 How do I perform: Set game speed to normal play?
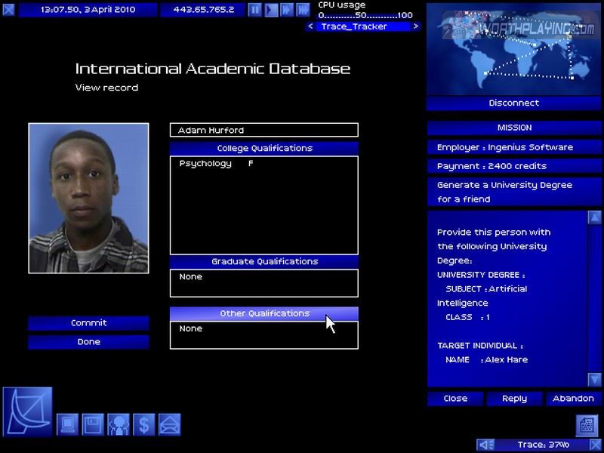pos(271,10)
